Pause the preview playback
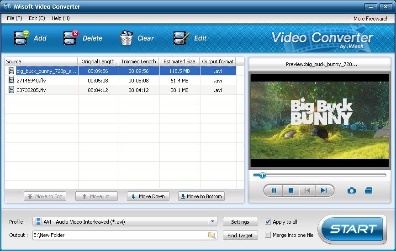 274,190
